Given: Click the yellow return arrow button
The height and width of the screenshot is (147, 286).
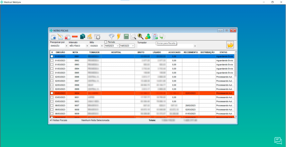Looking at the screenshot, I should click(230, 45).
